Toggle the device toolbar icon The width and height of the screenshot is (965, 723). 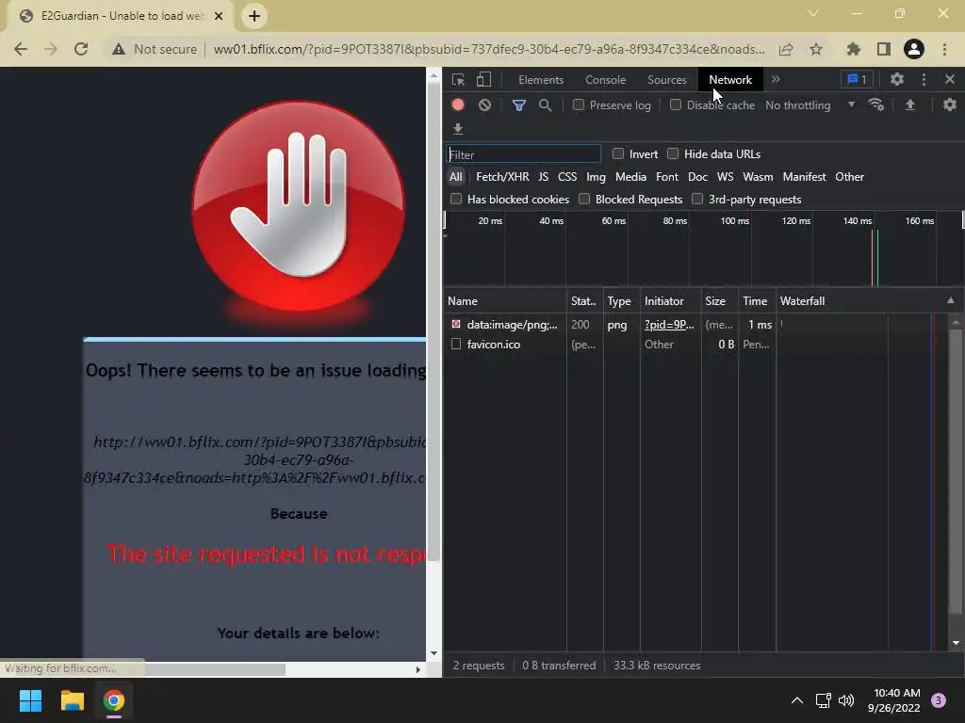483,79
